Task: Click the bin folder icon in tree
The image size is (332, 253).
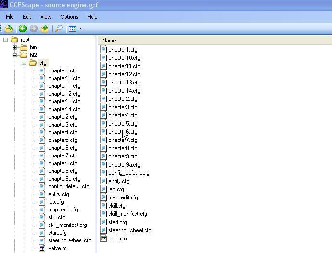Action: pos(24,47)
